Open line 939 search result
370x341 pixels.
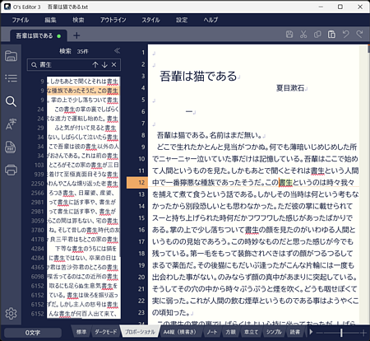84,175
